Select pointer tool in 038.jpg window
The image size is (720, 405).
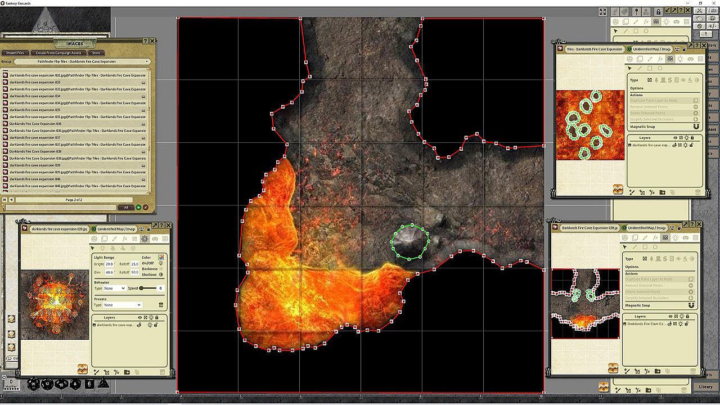pyautogui.click(x=624, y=246)
